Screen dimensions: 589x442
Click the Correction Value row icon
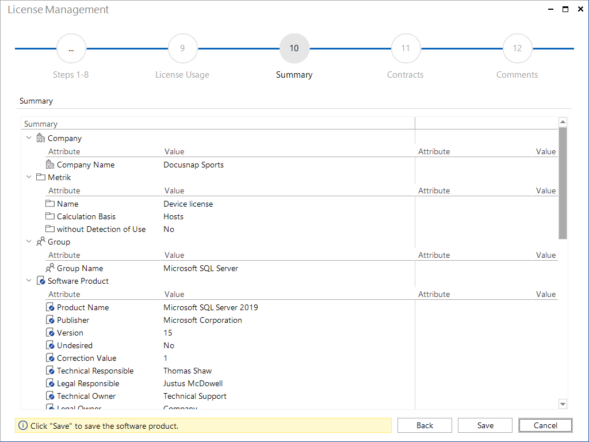tap(51, 358)
